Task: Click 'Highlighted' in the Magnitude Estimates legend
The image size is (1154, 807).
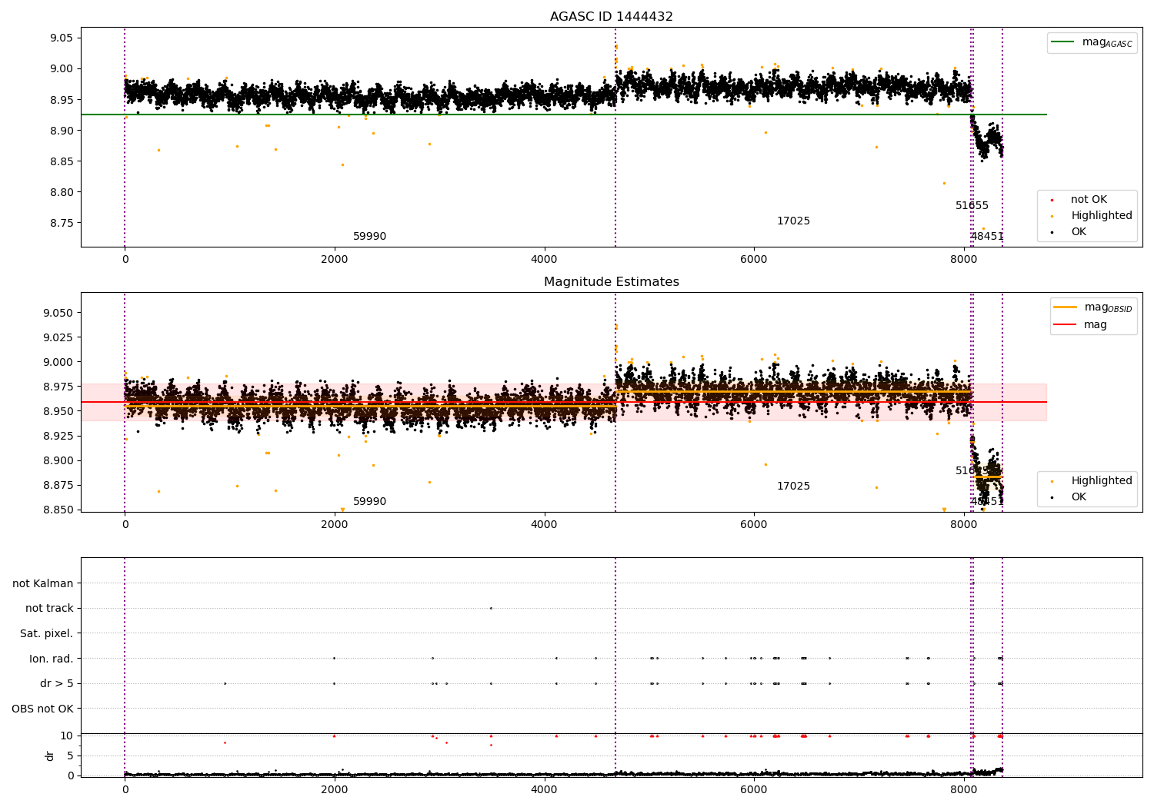Action: [1102, 481]
